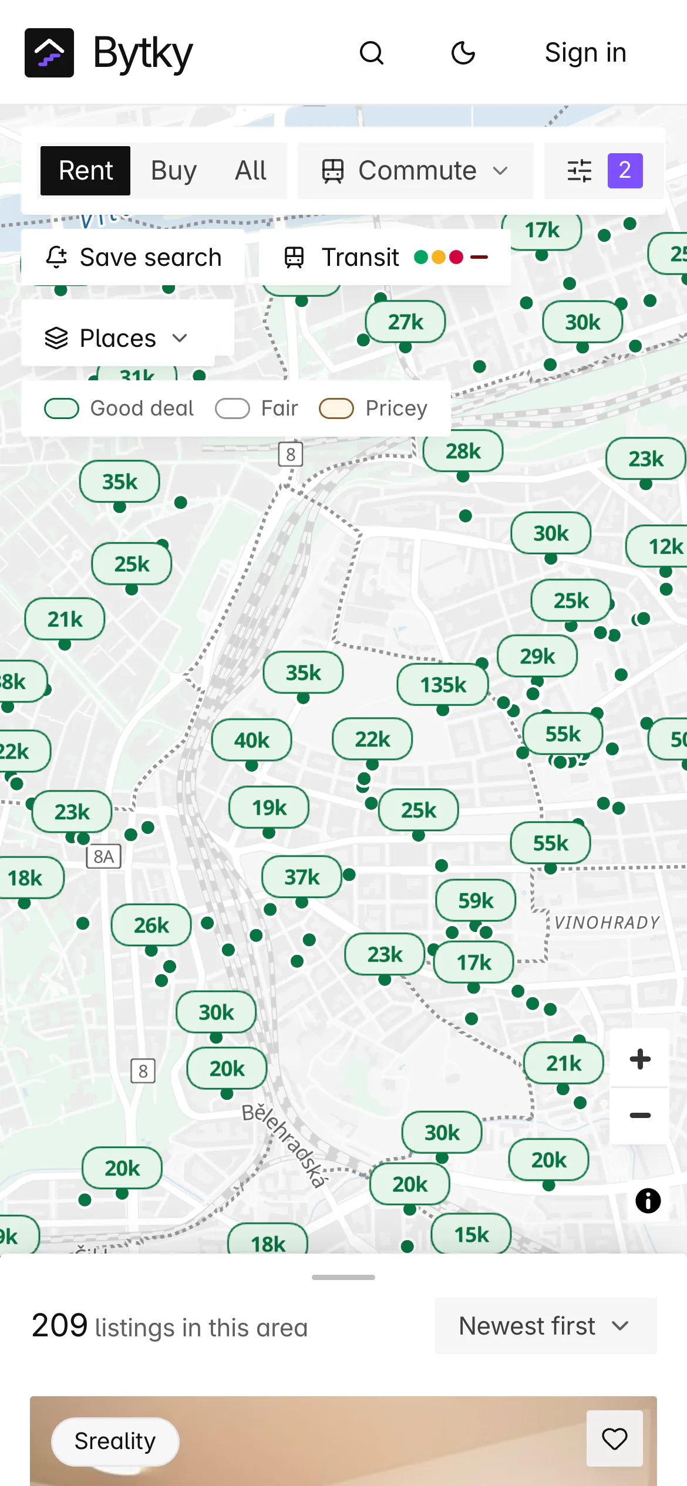
Task: Open the 26k map price marker
Action: pos(151,926)
